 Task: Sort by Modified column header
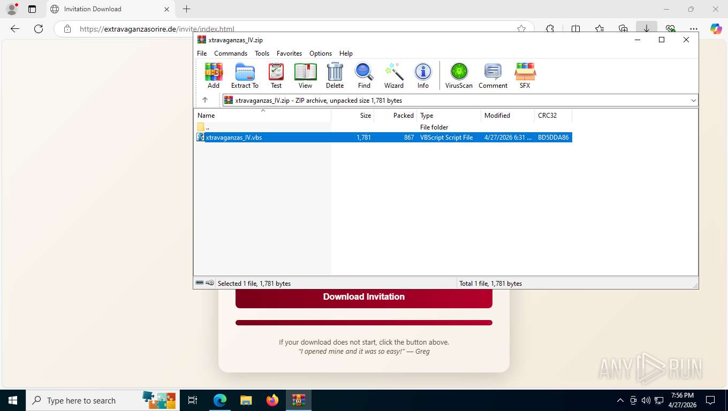tap(507, 116)
